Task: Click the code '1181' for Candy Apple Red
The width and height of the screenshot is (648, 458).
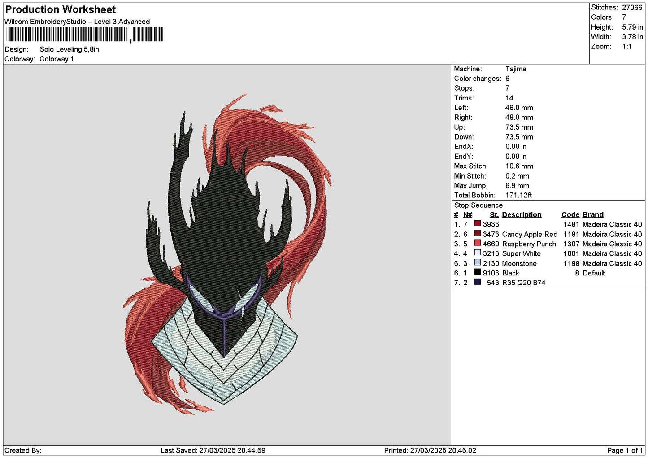Action: 571,234
